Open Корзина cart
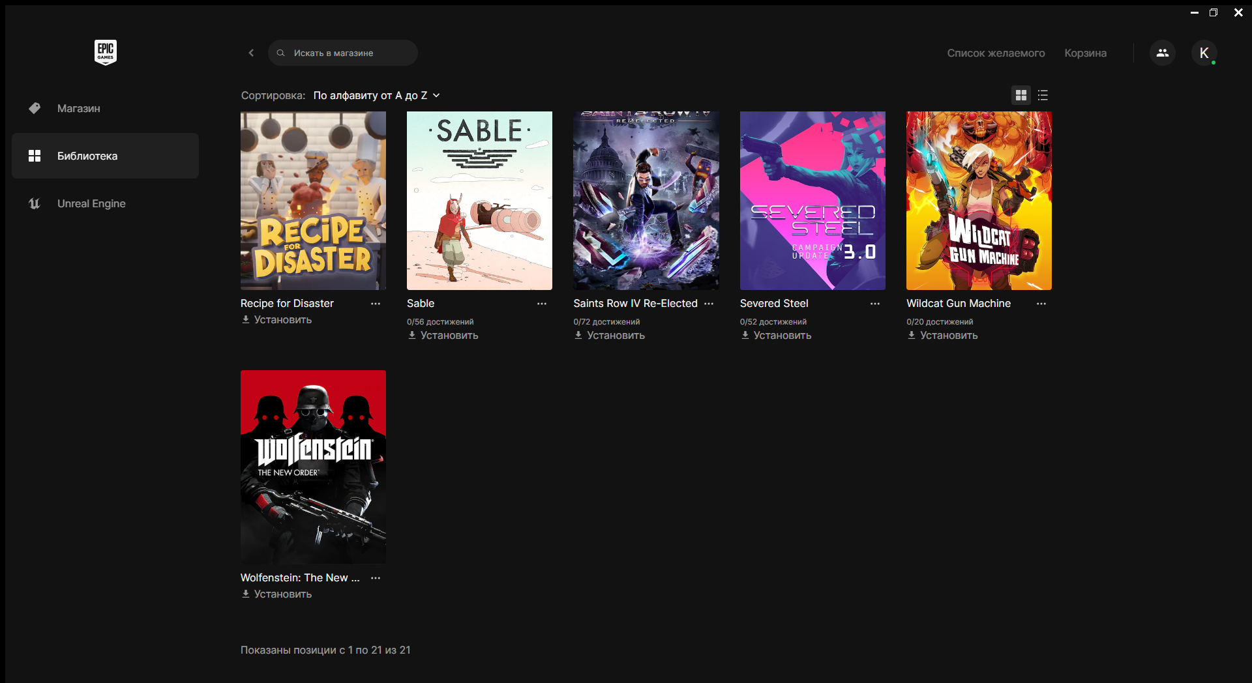Viewport: 1252px width, 683px height. [1085, 53]
